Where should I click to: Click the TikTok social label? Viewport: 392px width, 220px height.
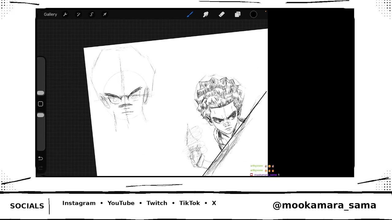tap(190, 203)
